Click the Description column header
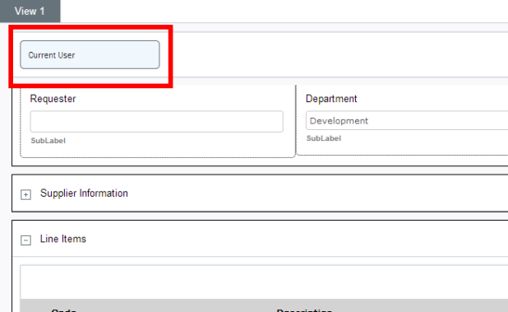Image resolution: width=508 pixels, height=312 pixels. pyautogui.click(x=304, y=310)
